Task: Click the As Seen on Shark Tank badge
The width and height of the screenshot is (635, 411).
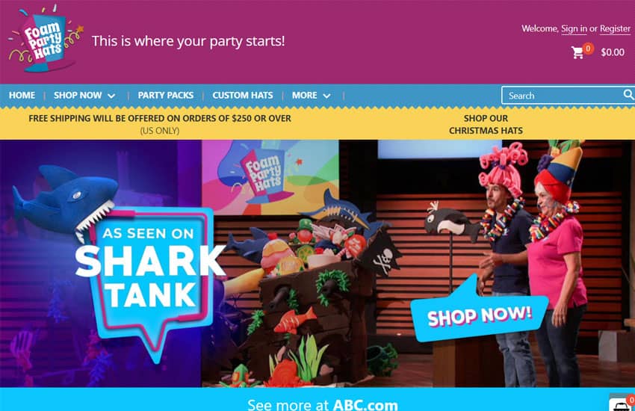Action: pyautogui.click(x=150, y=275)
